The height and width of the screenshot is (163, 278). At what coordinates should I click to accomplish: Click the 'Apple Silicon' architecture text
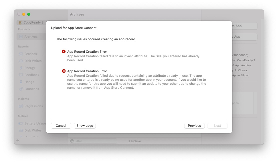click(x=241, y=75)
